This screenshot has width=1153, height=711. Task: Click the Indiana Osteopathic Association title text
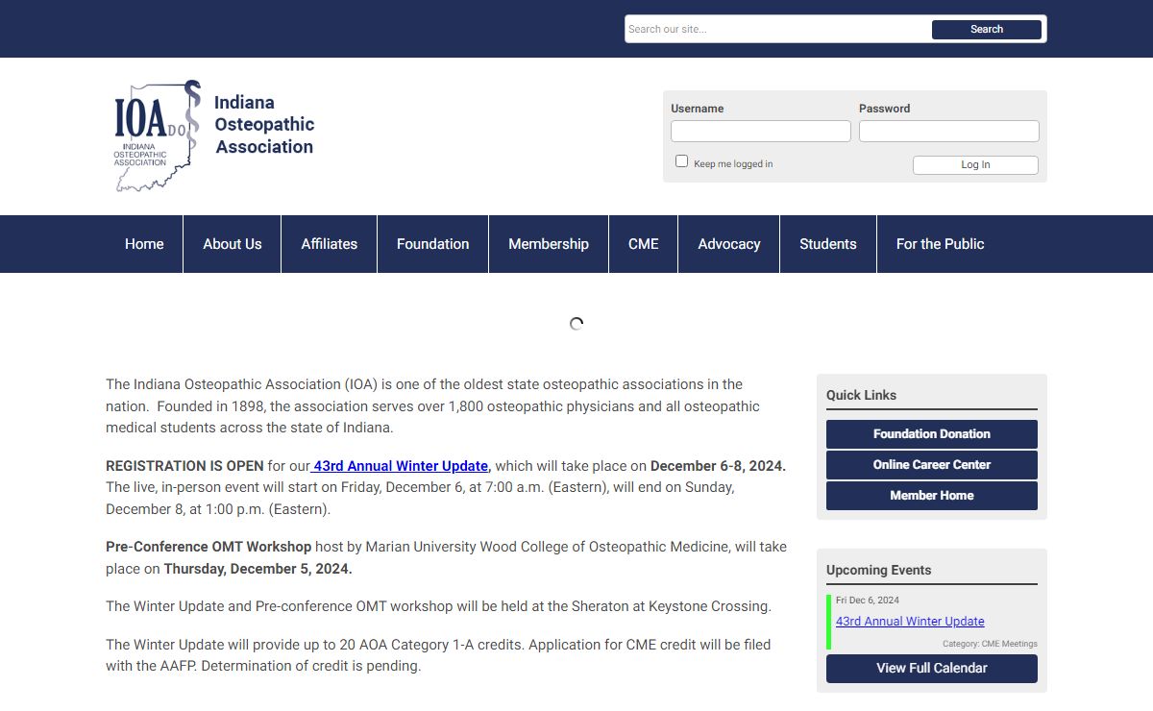pyautogui.click(x=264, y=125)
